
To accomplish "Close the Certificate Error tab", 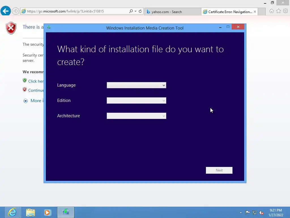I will point(255,12).
